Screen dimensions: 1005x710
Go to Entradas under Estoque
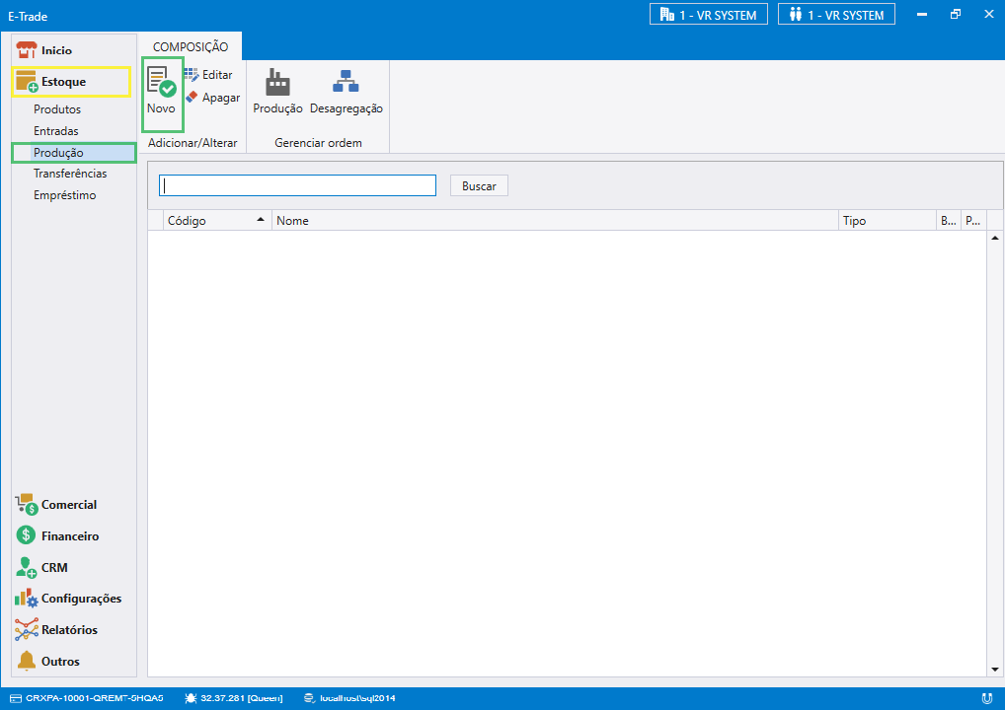[x=55, y=130]
